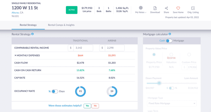Viewport: 211px width, 112px height.
Task: Click the Traditional occupancy rate donut chart
Action: [x=80, y=91]
